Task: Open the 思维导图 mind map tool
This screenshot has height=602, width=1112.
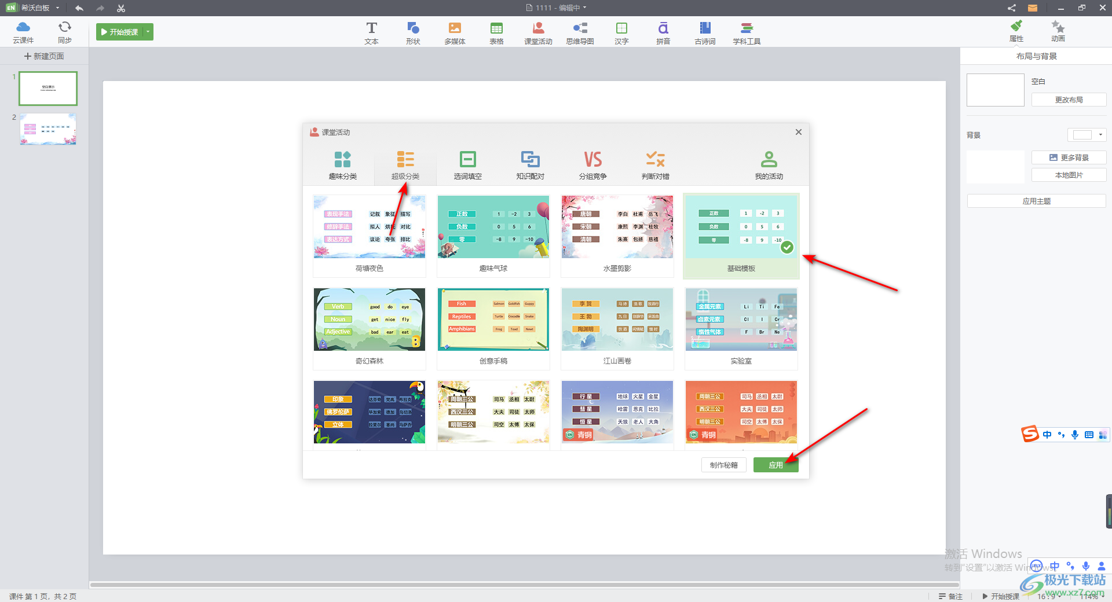Action: pos(580,33)
